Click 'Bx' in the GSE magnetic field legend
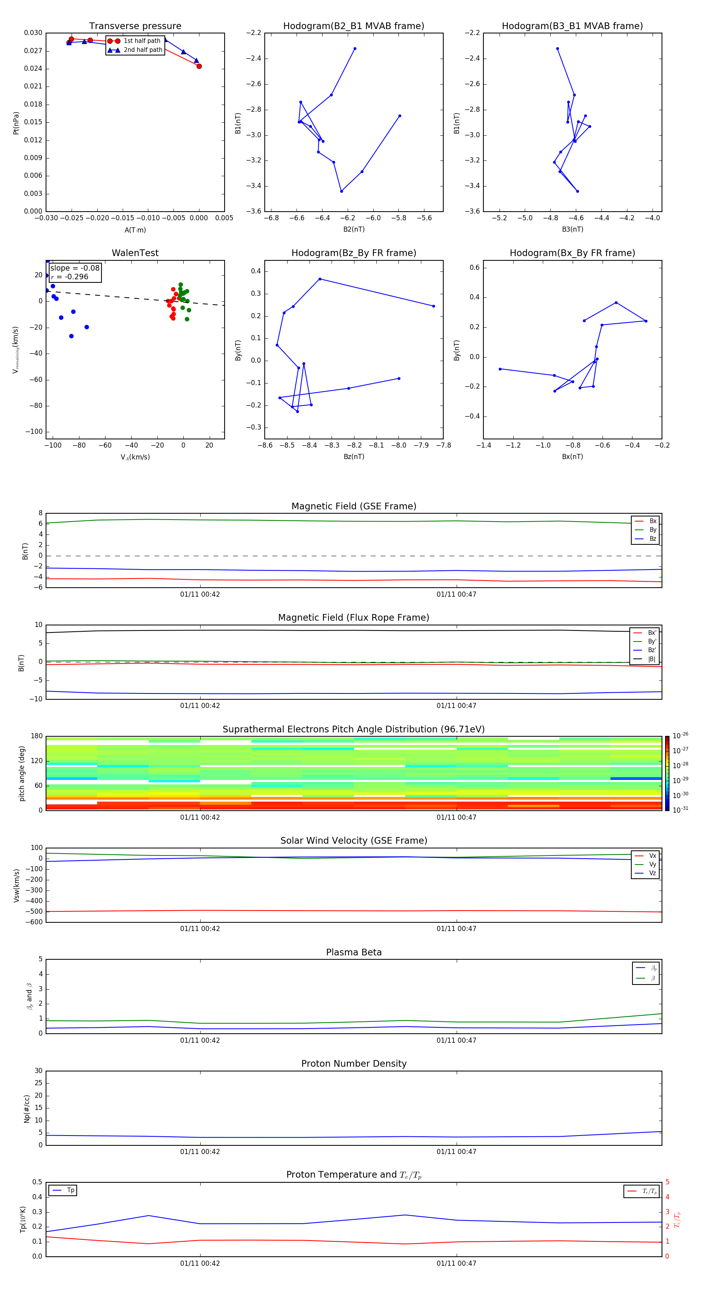708x1298 pixels. point(645,521)
